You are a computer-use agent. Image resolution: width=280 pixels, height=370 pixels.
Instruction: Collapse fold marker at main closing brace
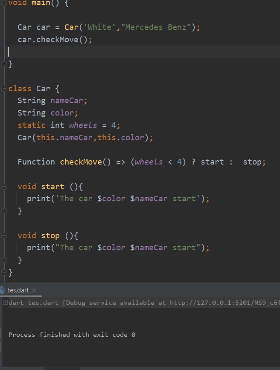coord(4,64)
